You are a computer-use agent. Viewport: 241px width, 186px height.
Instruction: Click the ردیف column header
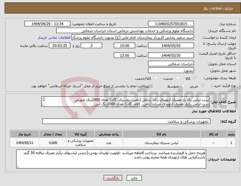(x=231, y=134)
